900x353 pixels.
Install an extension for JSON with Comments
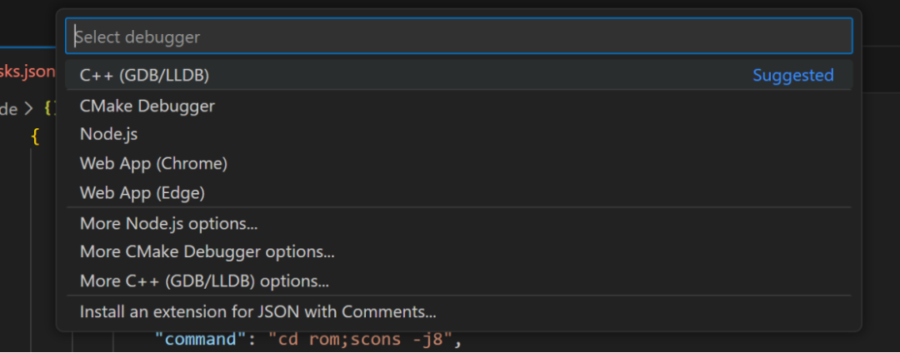pyautogui.click(x=458, y=311)
